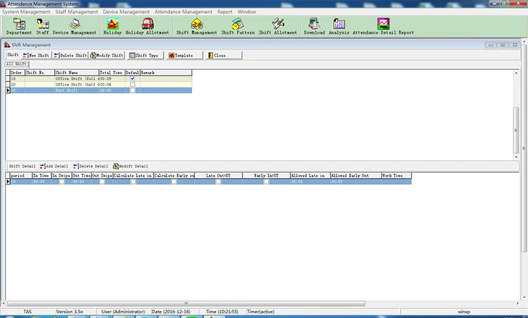Click the Allowed Late in column header
This screenshot has height=318, width=528.
point(310,175)
